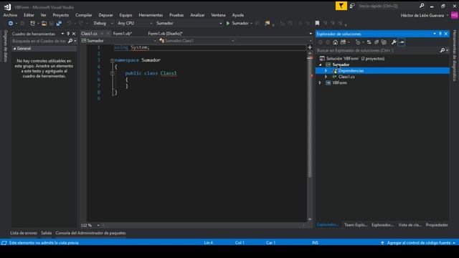The width and height of the screenshot is (459, 258).
Task: Click the HG user account badge
Action: tap(455, 15)
